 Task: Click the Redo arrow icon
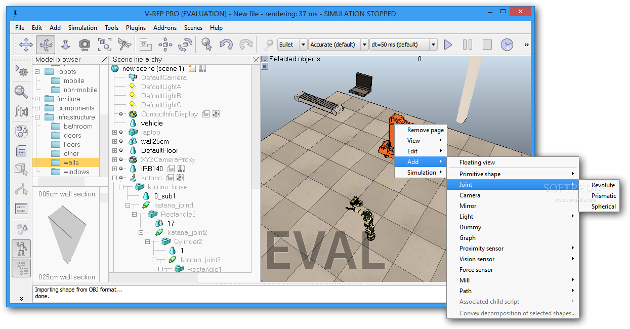[246, 45]
